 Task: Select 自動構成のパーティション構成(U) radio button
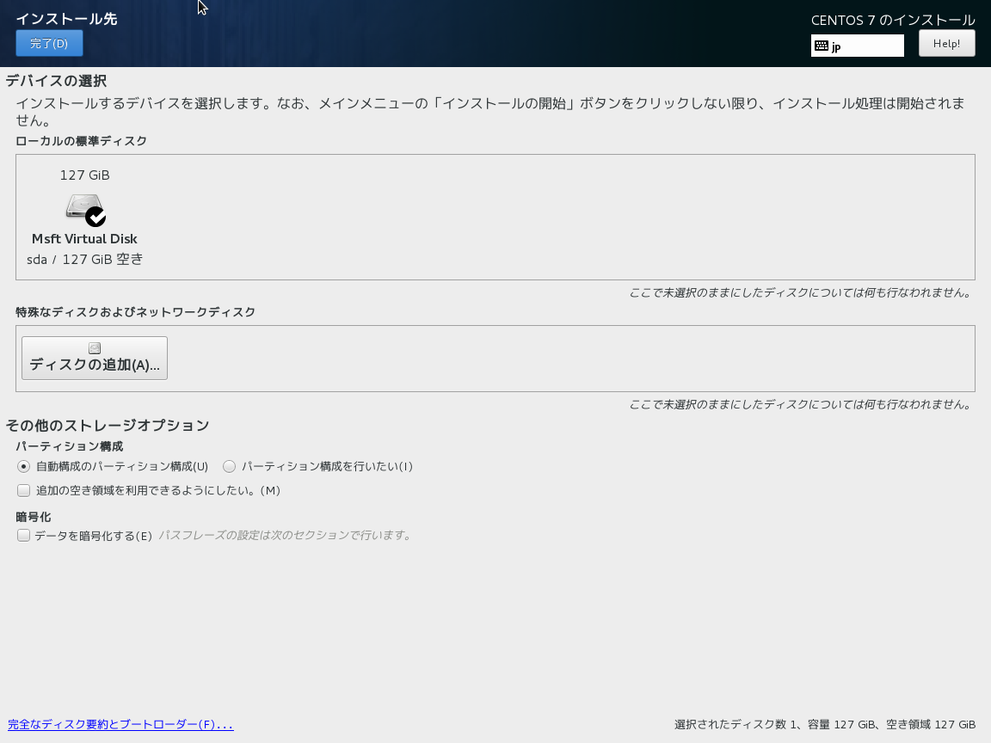point(23,466)
